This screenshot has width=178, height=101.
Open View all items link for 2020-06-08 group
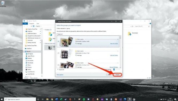tap(114, 55)
